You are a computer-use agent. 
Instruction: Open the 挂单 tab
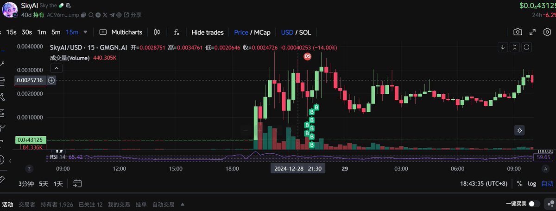point(141,204)
